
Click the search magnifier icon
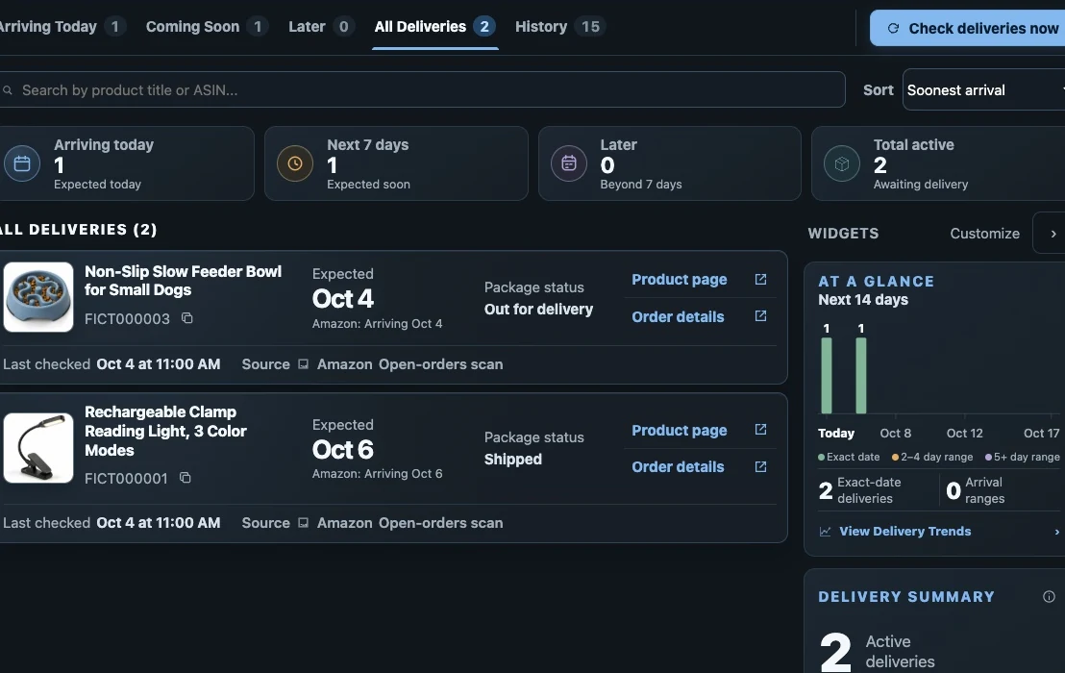(x=8, y=90)
